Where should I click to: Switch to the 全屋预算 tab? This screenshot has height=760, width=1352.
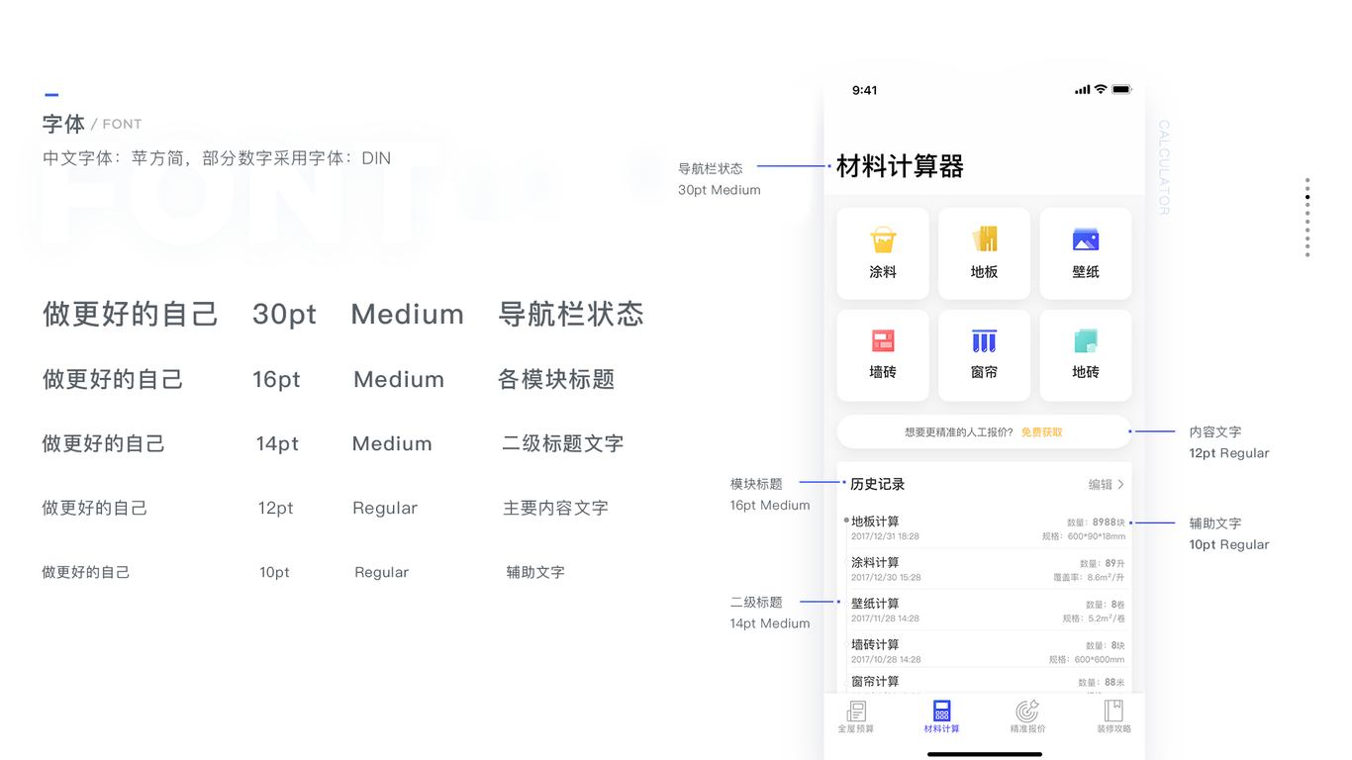tap(856, 716)
